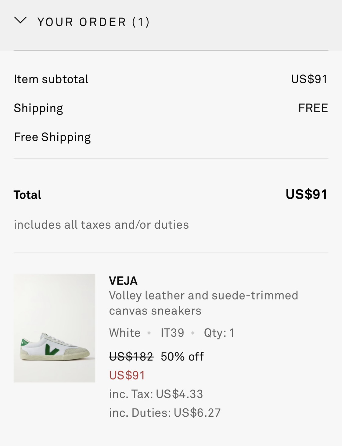Click the crossed-out US$182 original price
Screen dimensions: 342x446
coord(131,357)
